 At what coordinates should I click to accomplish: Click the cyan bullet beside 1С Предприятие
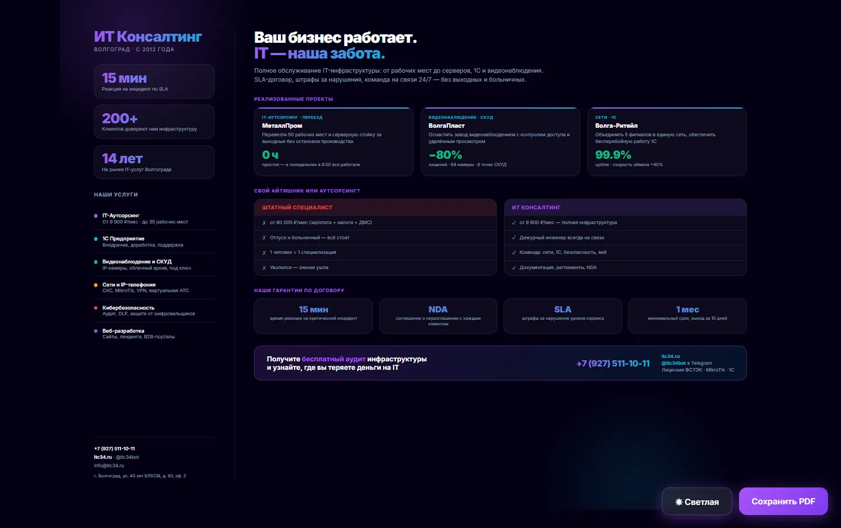tap(96, 239)
